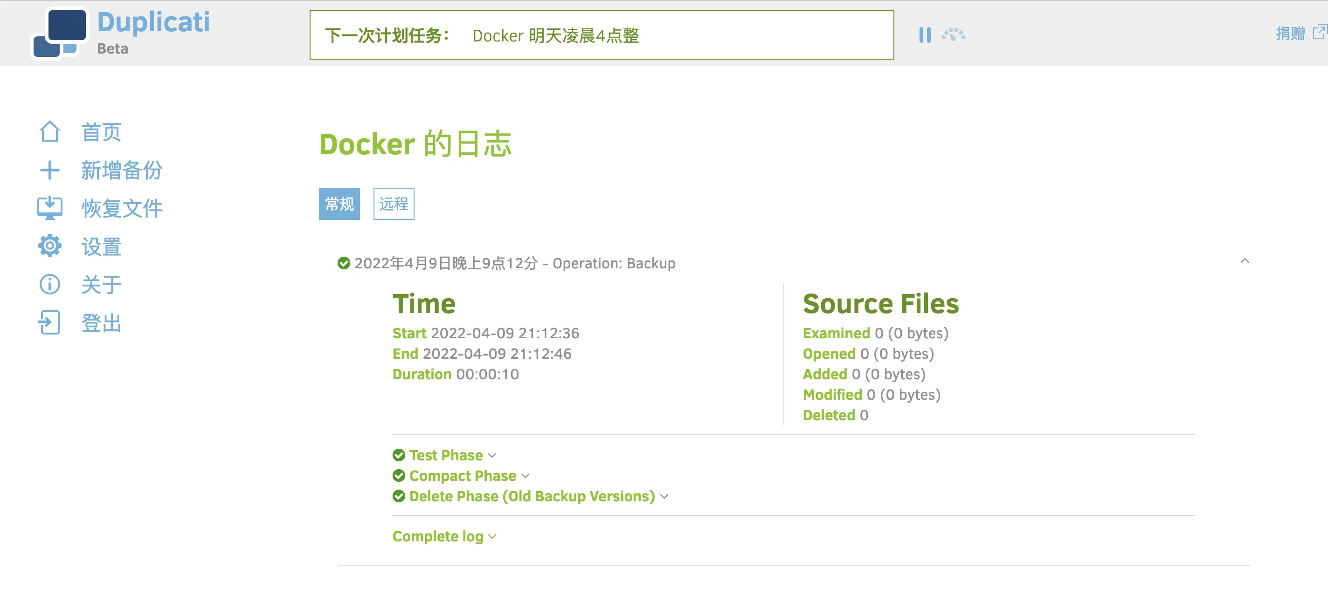The height and width of the screenshot is (601, 1328).
Task: Expand Delete Phase (Old Backup Versions)
Action: click(x=532, y=497)
